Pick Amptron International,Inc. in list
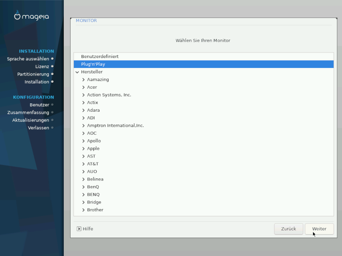The width and height of the screenshot is (342, 256). (x=115, y=125)
